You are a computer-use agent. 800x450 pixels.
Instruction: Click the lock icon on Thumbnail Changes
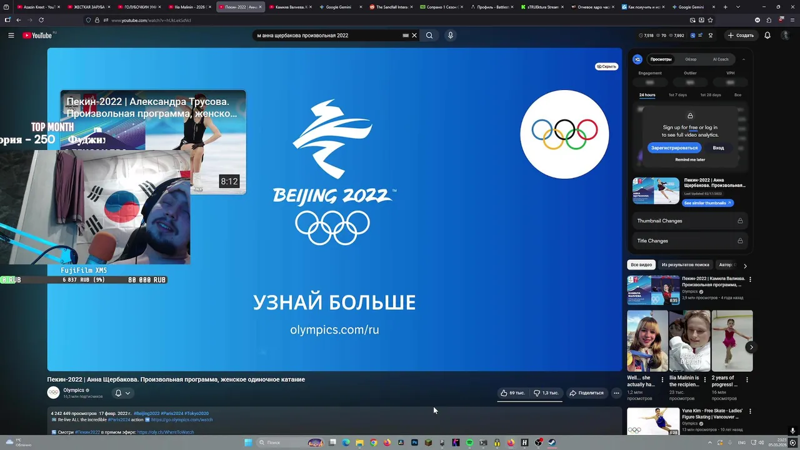(x=740, y=221)
